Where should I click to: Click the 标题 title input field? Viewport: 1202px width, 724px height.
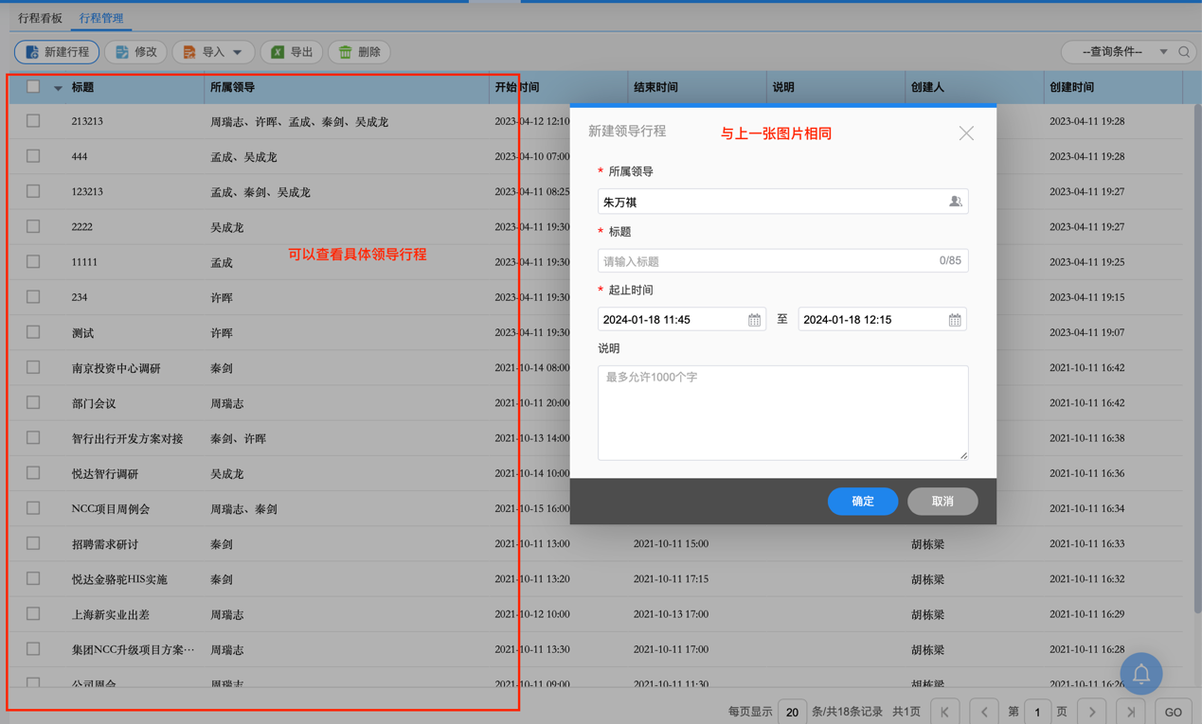(x=782, y=259)
